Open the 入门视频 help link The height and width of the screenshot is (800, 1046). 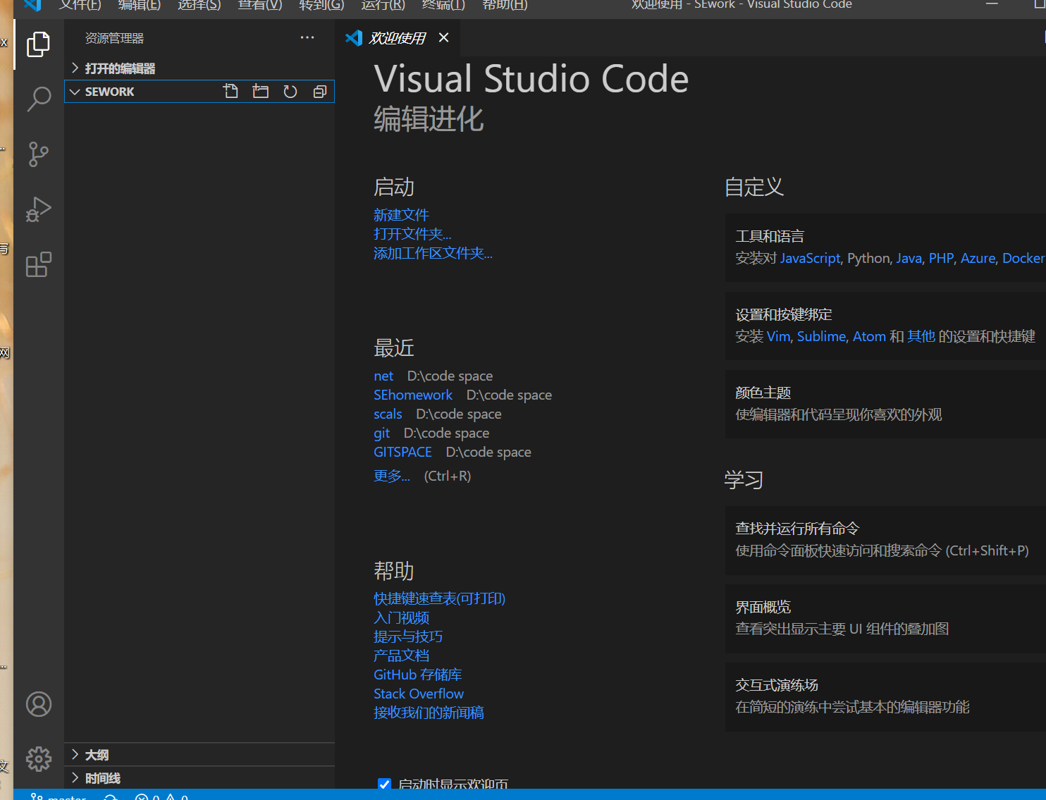pyautogui.click(x=401, y=617)
